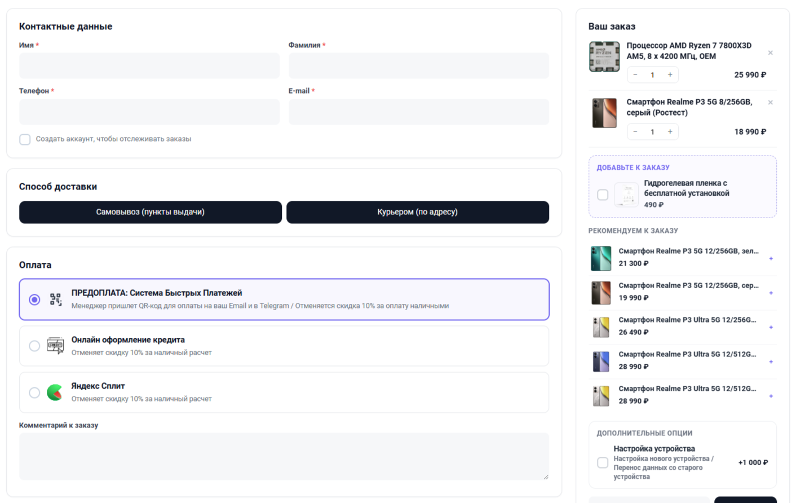Image resolution: width=796 pixels, height=503 pixels.
Task: Click into the Комментарий к заказу text area
Action: tap(284, 456)
